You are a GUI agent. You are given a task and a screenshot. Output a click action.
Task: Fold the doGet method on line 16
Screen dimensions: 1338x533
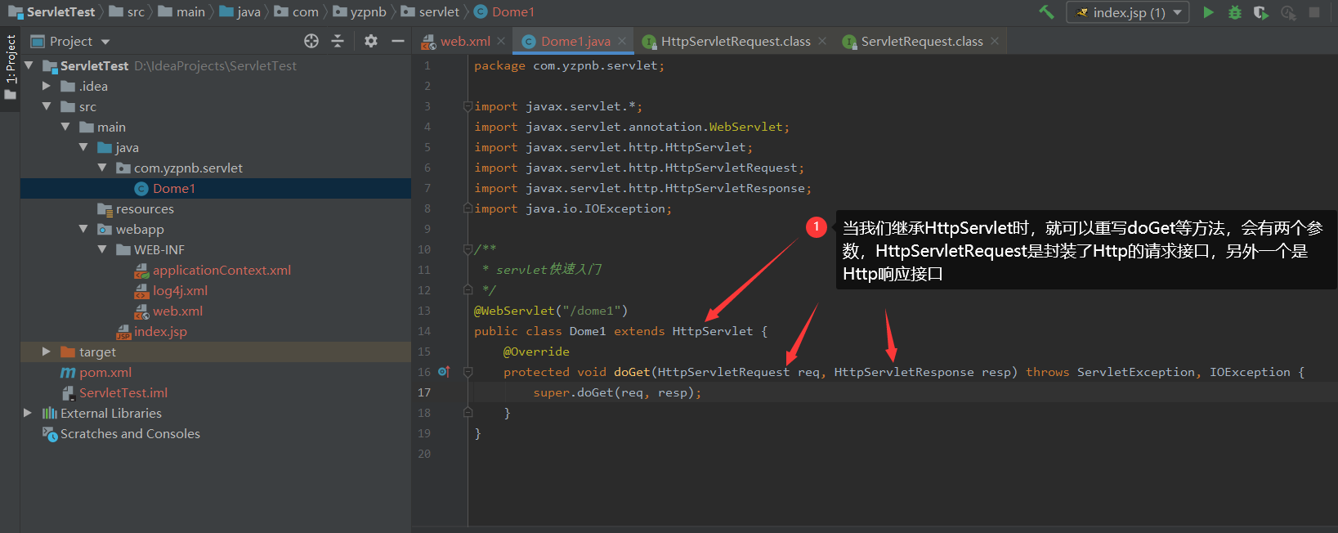468,372
